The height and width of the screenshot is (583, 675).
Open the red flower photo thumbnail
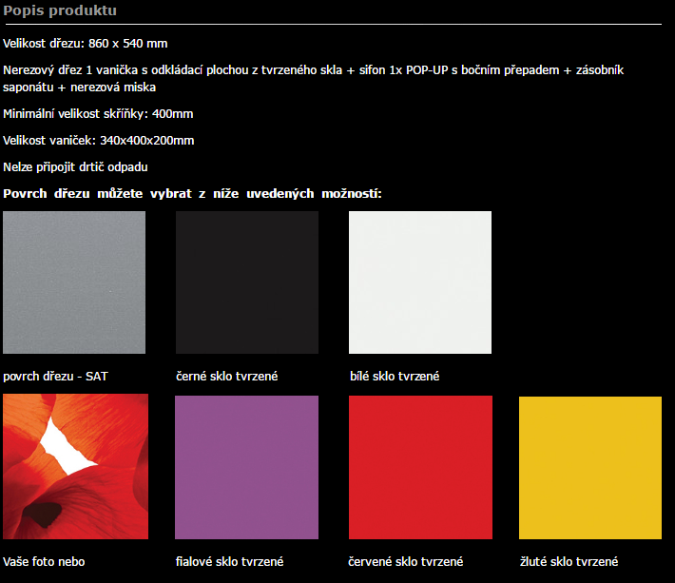pyautogui.click(x=75, y=467)
